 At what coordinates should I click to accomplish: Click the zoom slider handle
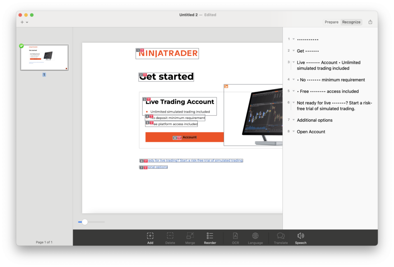pyautogui.click(x=85, y=222)
